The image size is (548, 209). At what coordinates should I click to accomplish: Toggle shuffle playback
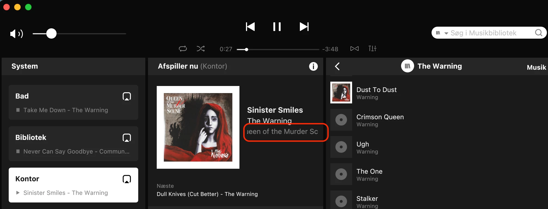201,49
